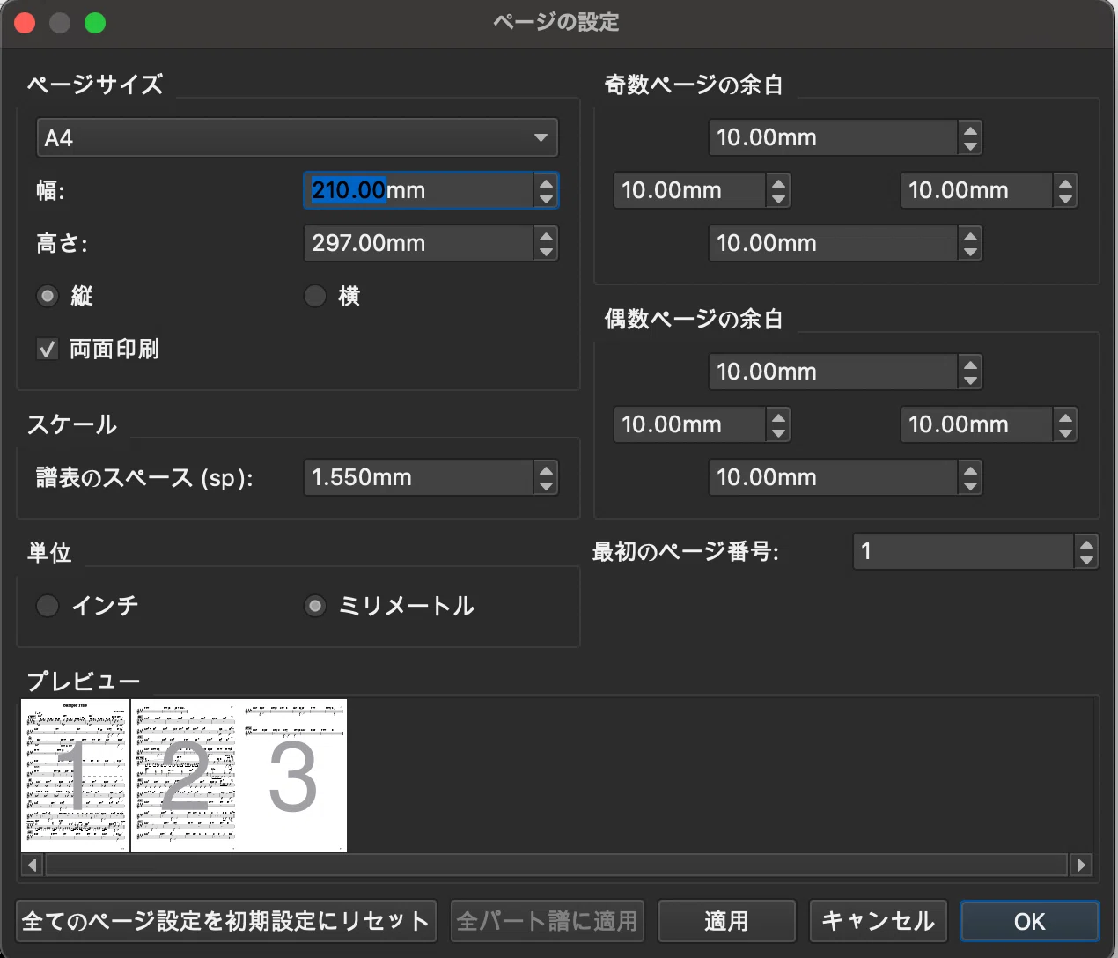Click the キャンセル button

click(879, 921)
